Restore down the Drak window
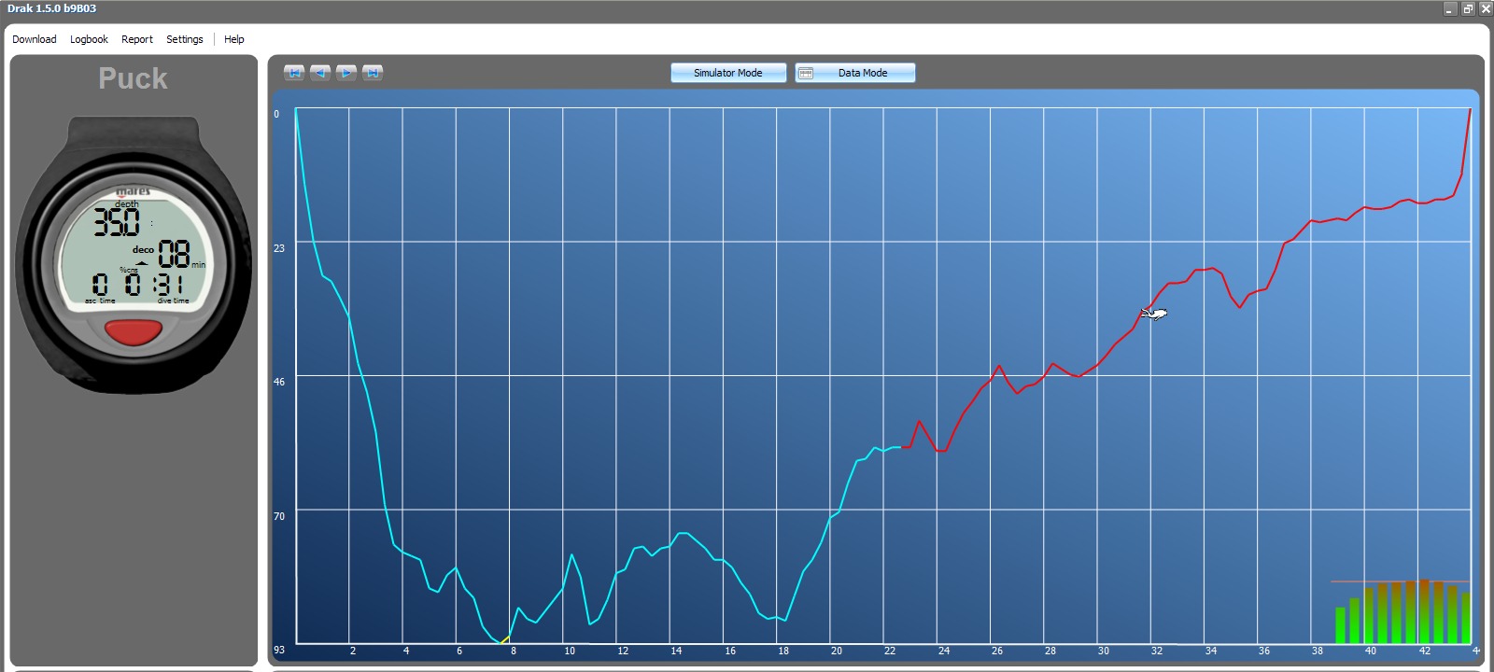 coord(1468,8)
